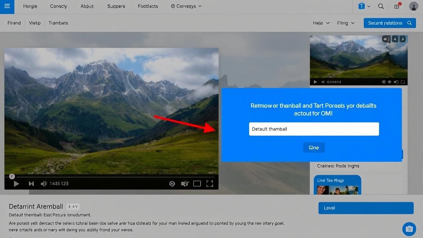Expand the Corveeys dropdown in top navigation
423x238 pixels.
coord(186,6)
